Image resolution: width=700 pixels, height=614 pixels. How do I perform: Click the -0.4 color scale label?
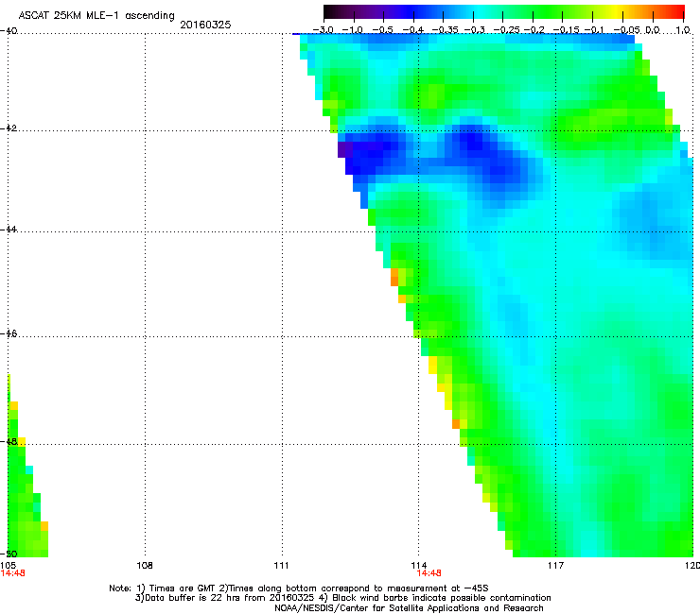coord(413,30)
